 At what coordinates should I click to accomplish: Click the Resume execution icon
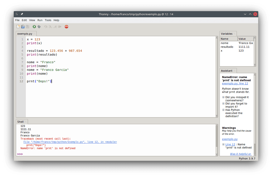click(60, 26)
